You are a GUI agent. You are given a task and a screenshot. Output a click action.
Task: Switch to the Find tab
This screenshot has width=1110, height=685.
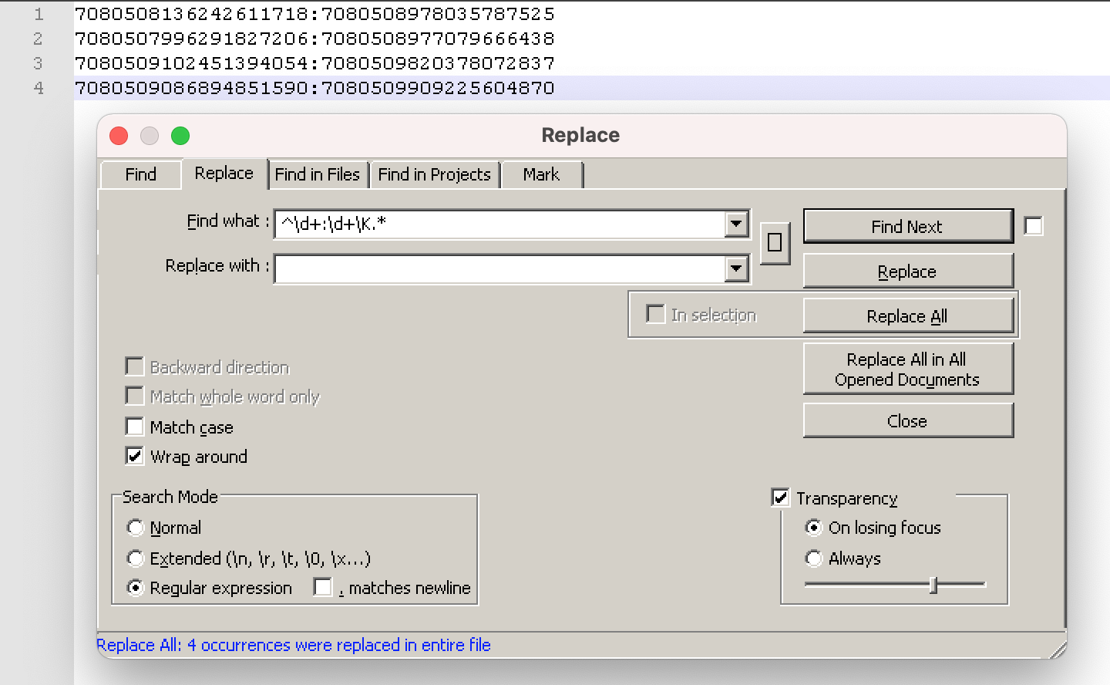[x=140, y=174]
